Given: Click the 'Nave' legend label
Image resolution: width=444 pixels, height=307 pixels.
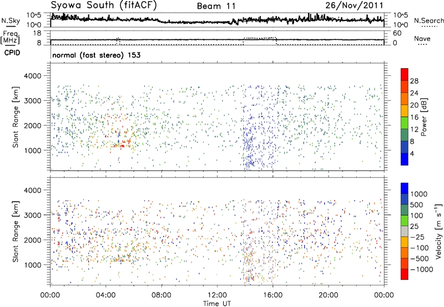Looking at the screenshot, I should click(422, 38).
